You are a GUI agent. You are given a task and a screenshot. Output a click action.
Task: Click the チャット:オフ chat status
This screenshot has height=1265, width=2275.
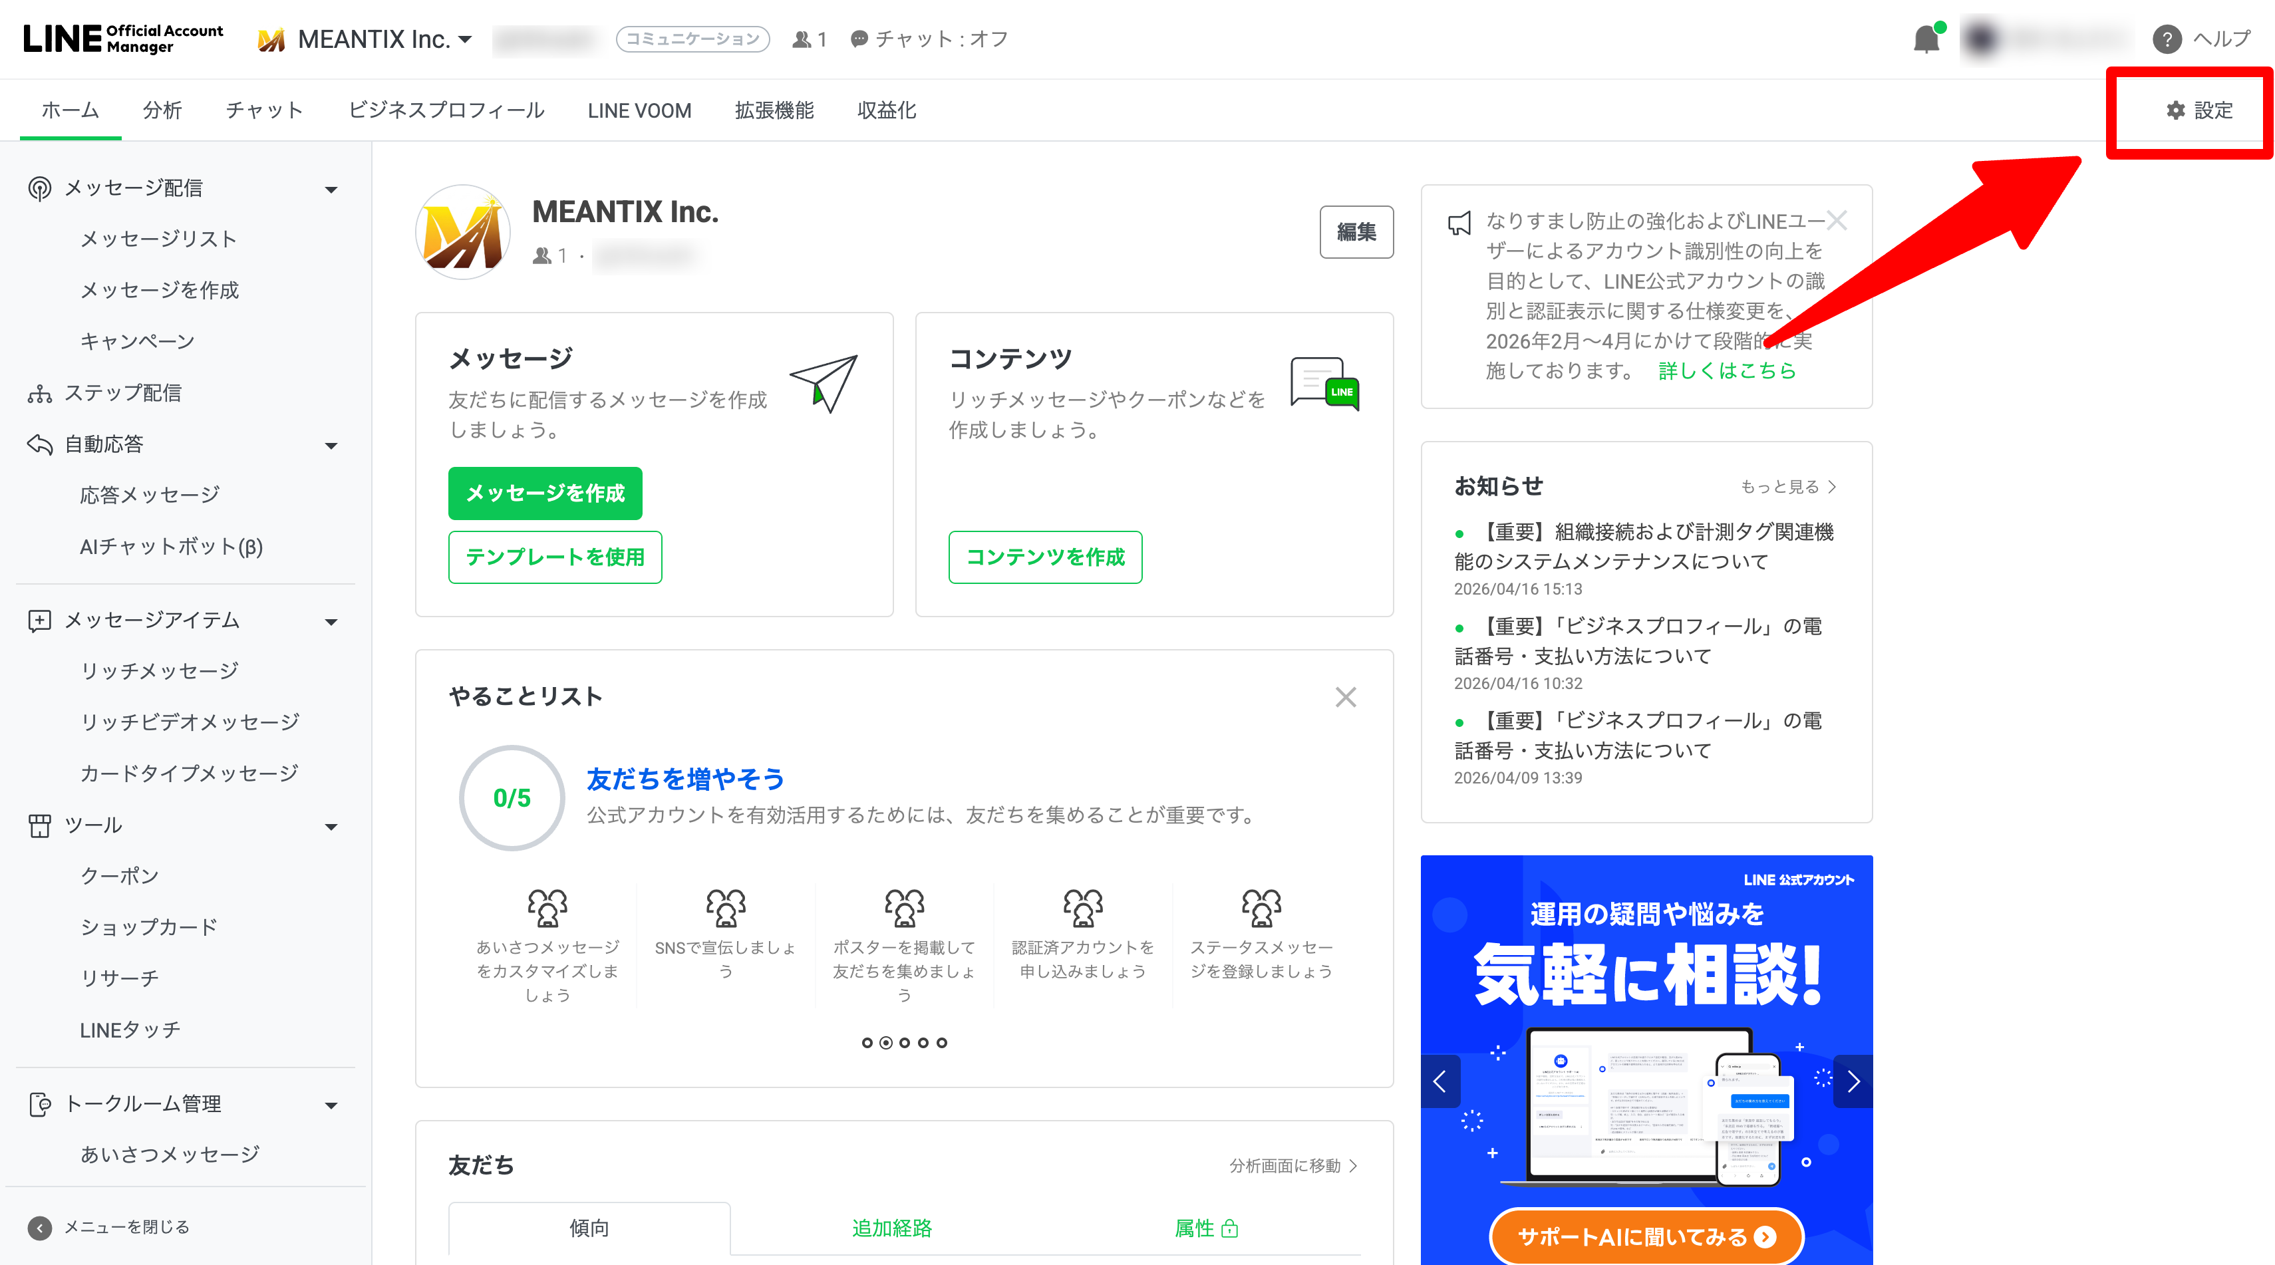[x=929, y=40]
